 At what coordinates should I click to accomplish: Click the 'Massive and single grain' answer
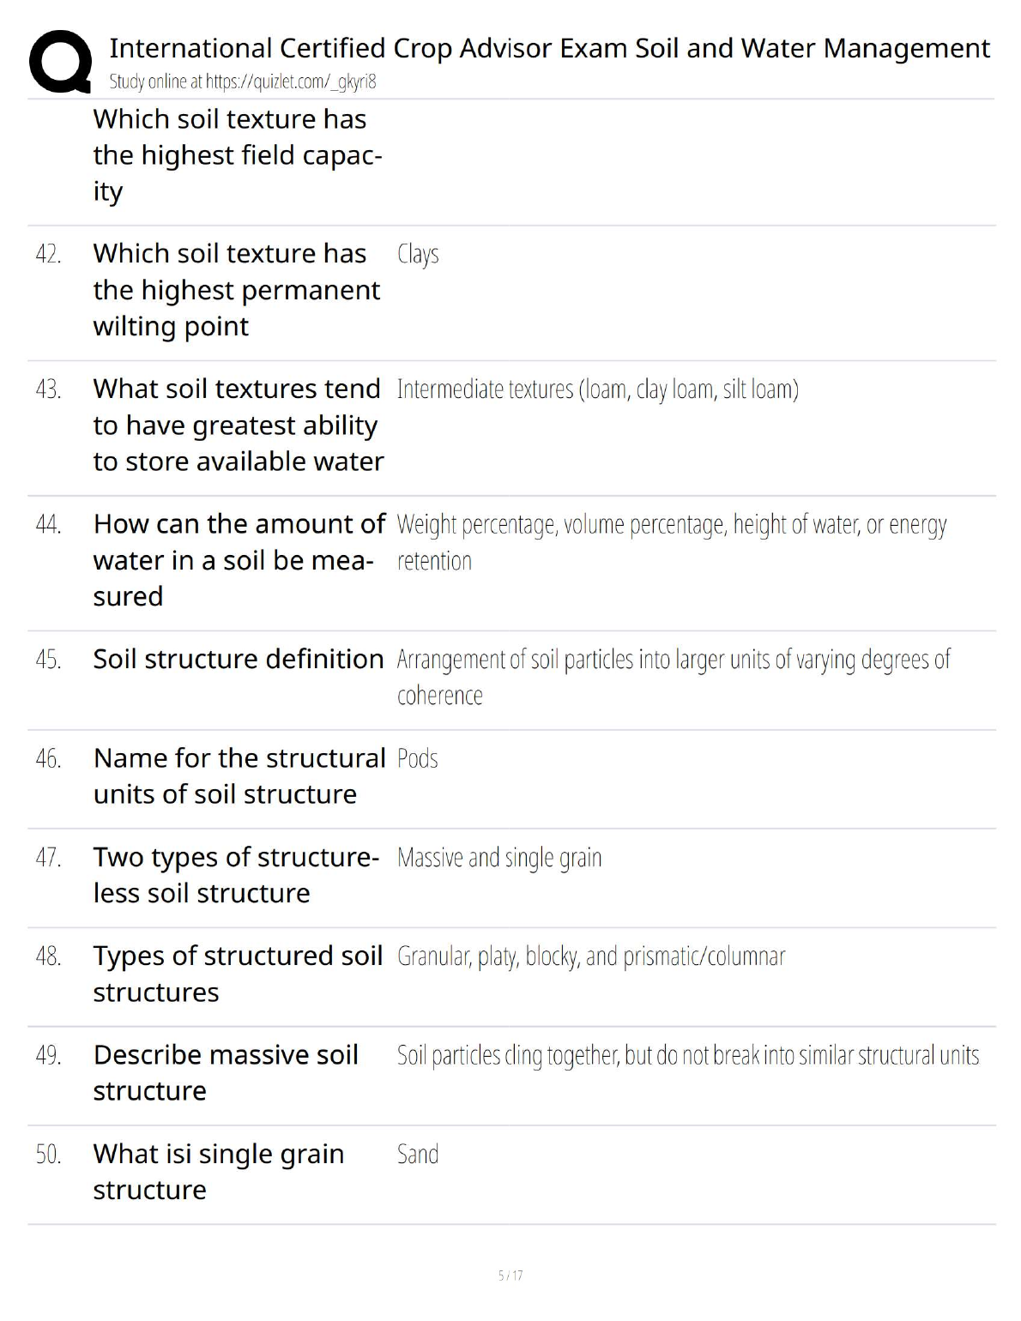click(499, 858)
